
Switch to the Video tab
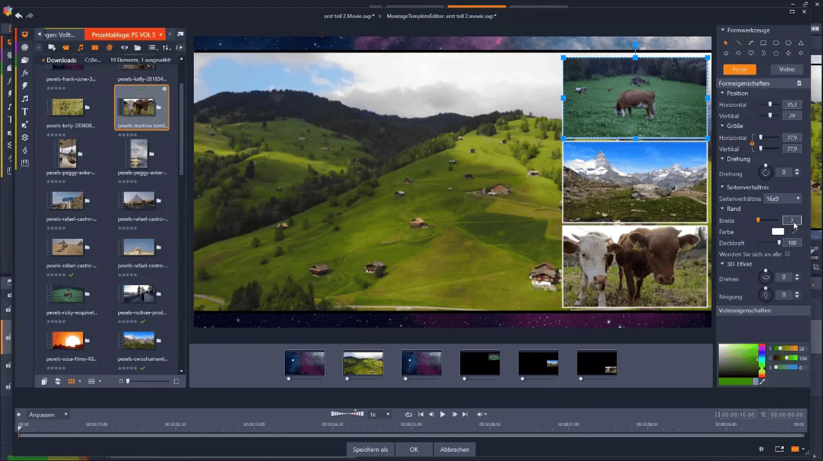786,69
